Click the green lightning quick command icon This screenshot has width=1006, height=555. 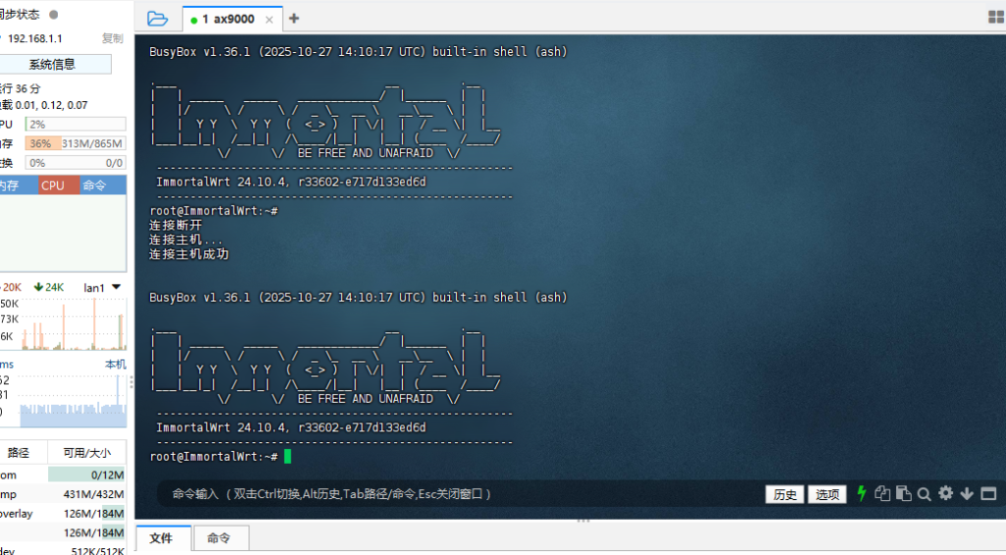[863, 494]
